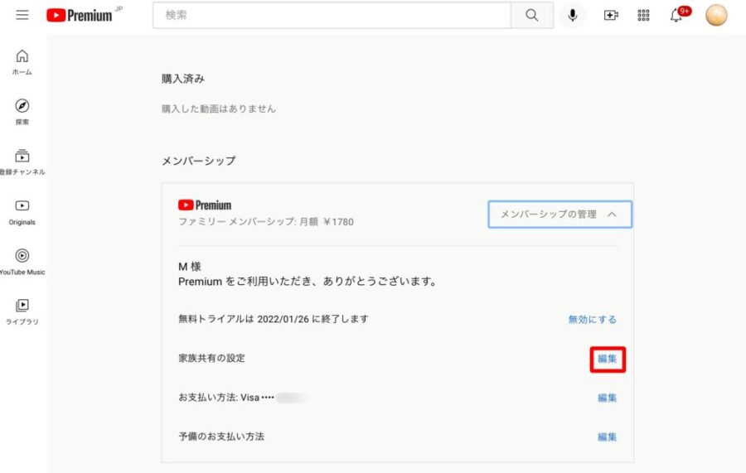Click the 購入済み heading

(x=183, y=79)
